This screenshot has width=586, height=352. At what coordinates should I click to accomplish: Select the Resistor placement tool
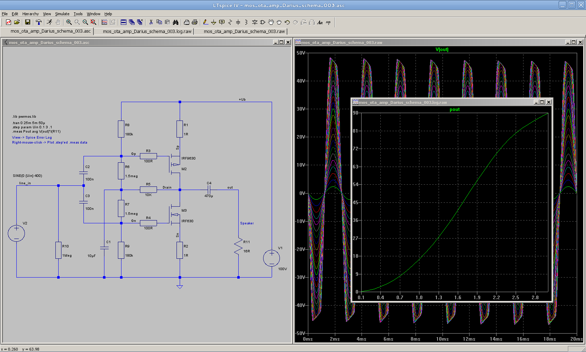click(x=230, y=22)
